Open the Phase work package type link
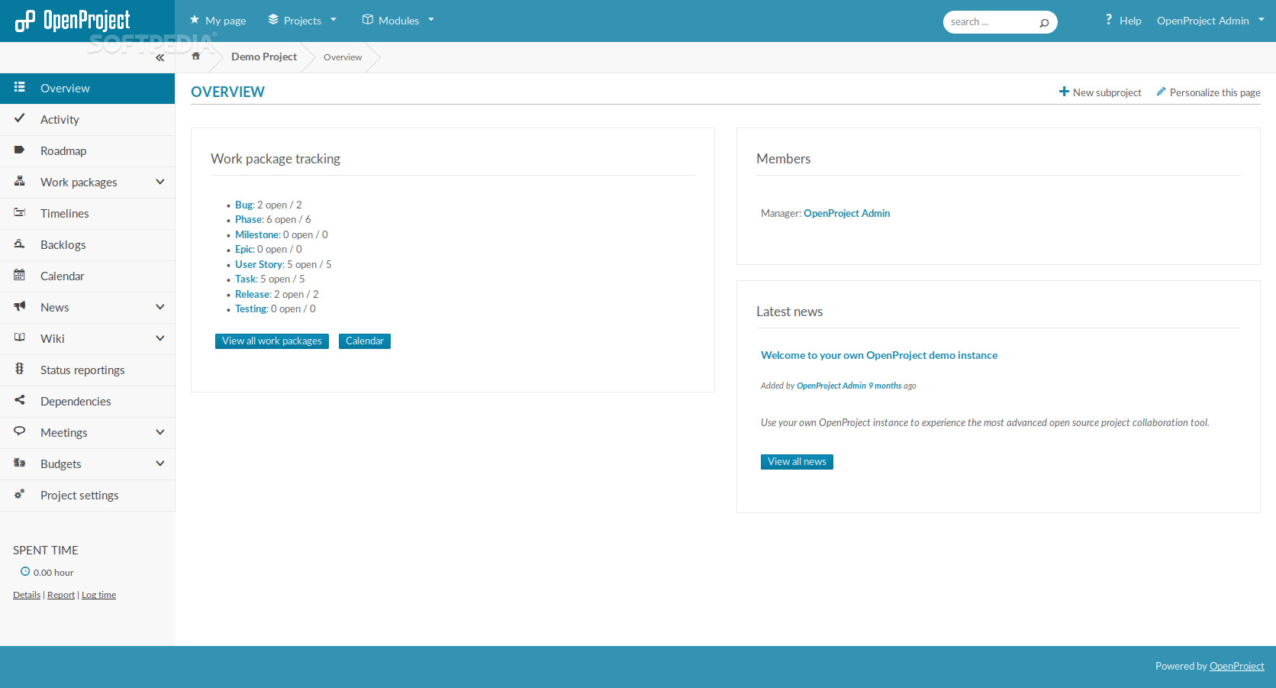 (x=249, y=219)
